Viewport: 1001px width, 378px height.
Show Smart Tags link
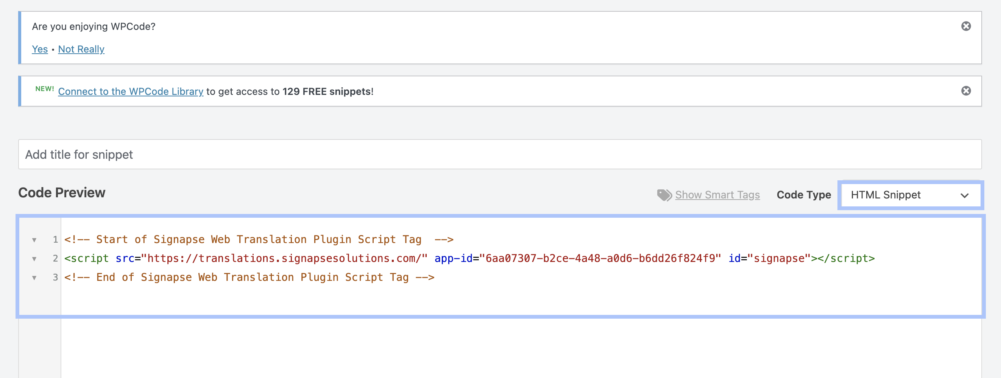pyautogui.click(x=717, y=195)
